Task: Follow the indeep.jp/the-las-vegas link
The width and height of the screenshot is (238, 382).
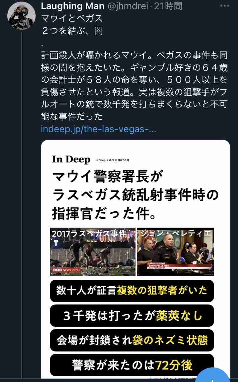Action: [x=98, y=130]
